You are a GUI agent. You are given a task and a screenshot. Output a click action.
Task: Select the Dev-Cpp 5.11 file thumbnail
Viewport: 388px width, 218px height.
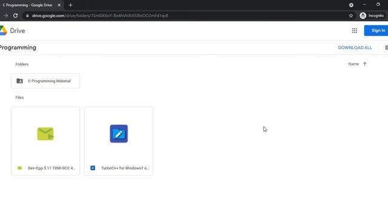[45, 134]
